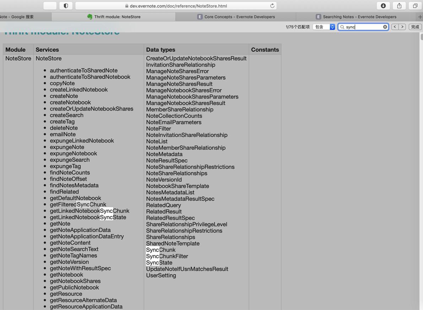This screenshot has height=310, width=423.
Task: Switch to Core Concepts - Evernote Developers tab
Action: click(236, 17)
